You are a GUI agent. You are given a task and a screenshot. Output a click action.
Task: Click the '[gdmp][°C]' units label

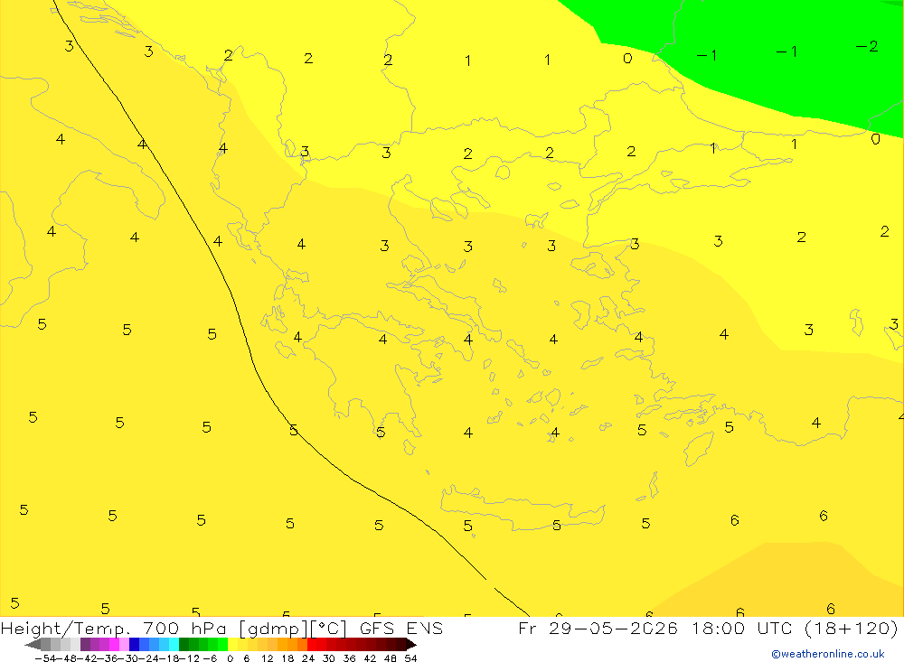[x=293, y=628]
